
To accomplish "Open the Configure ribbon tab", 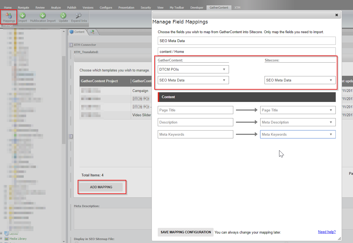I will (x=106, y=8).
